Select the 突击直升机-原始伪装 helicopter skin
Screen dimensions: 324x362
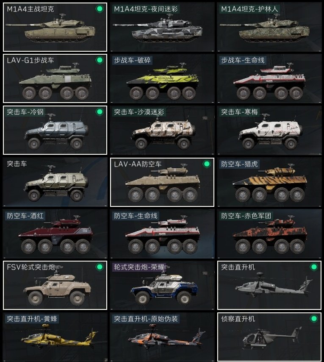[162, 337]
